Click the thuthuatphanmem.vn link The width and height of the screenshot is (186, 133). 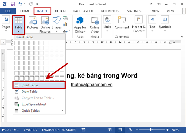pyautogui.click(x=92, y=84)
